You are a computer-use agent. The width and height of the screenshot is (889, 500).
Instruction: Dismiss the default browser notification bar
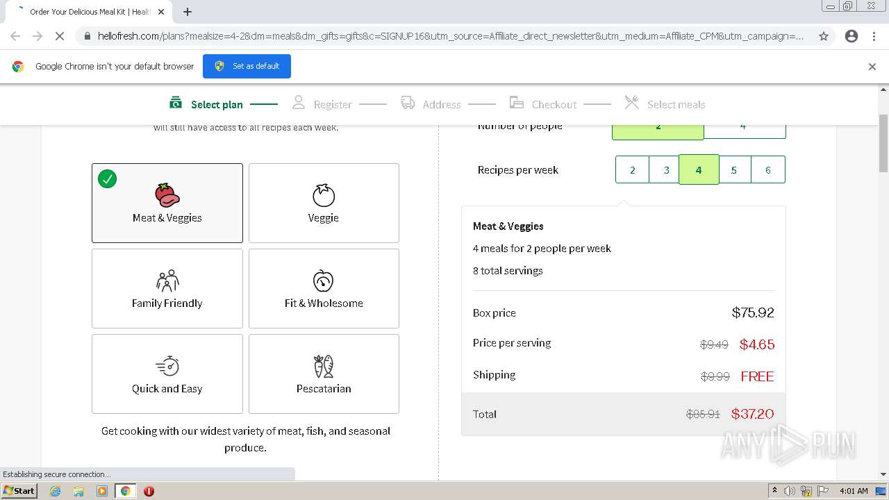tap(872, 67)
